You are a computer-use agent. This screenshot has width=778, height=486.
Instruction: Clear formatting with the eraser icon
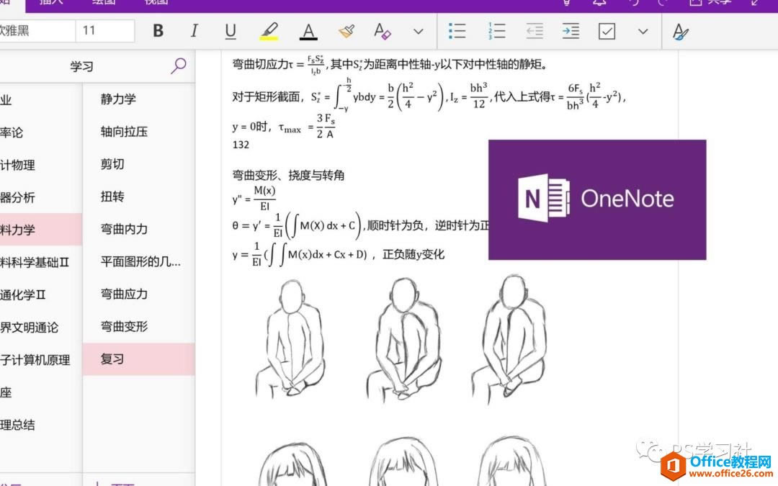(x=383, y=31)
